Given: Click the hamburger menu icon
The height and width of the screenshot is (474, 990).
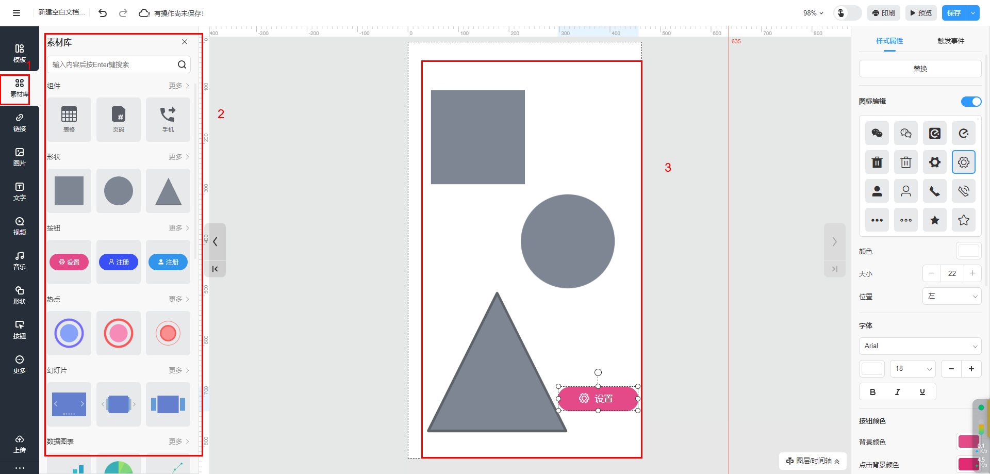Looking at the screenshot, I should click(16, 13).
